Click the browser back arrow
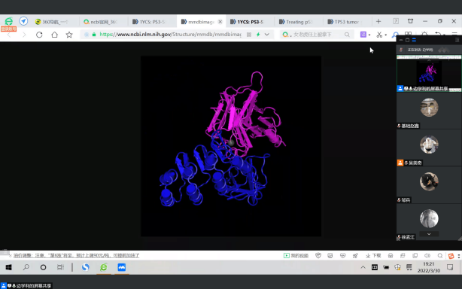This screenshot has height=289, width=462. point(9,35)
